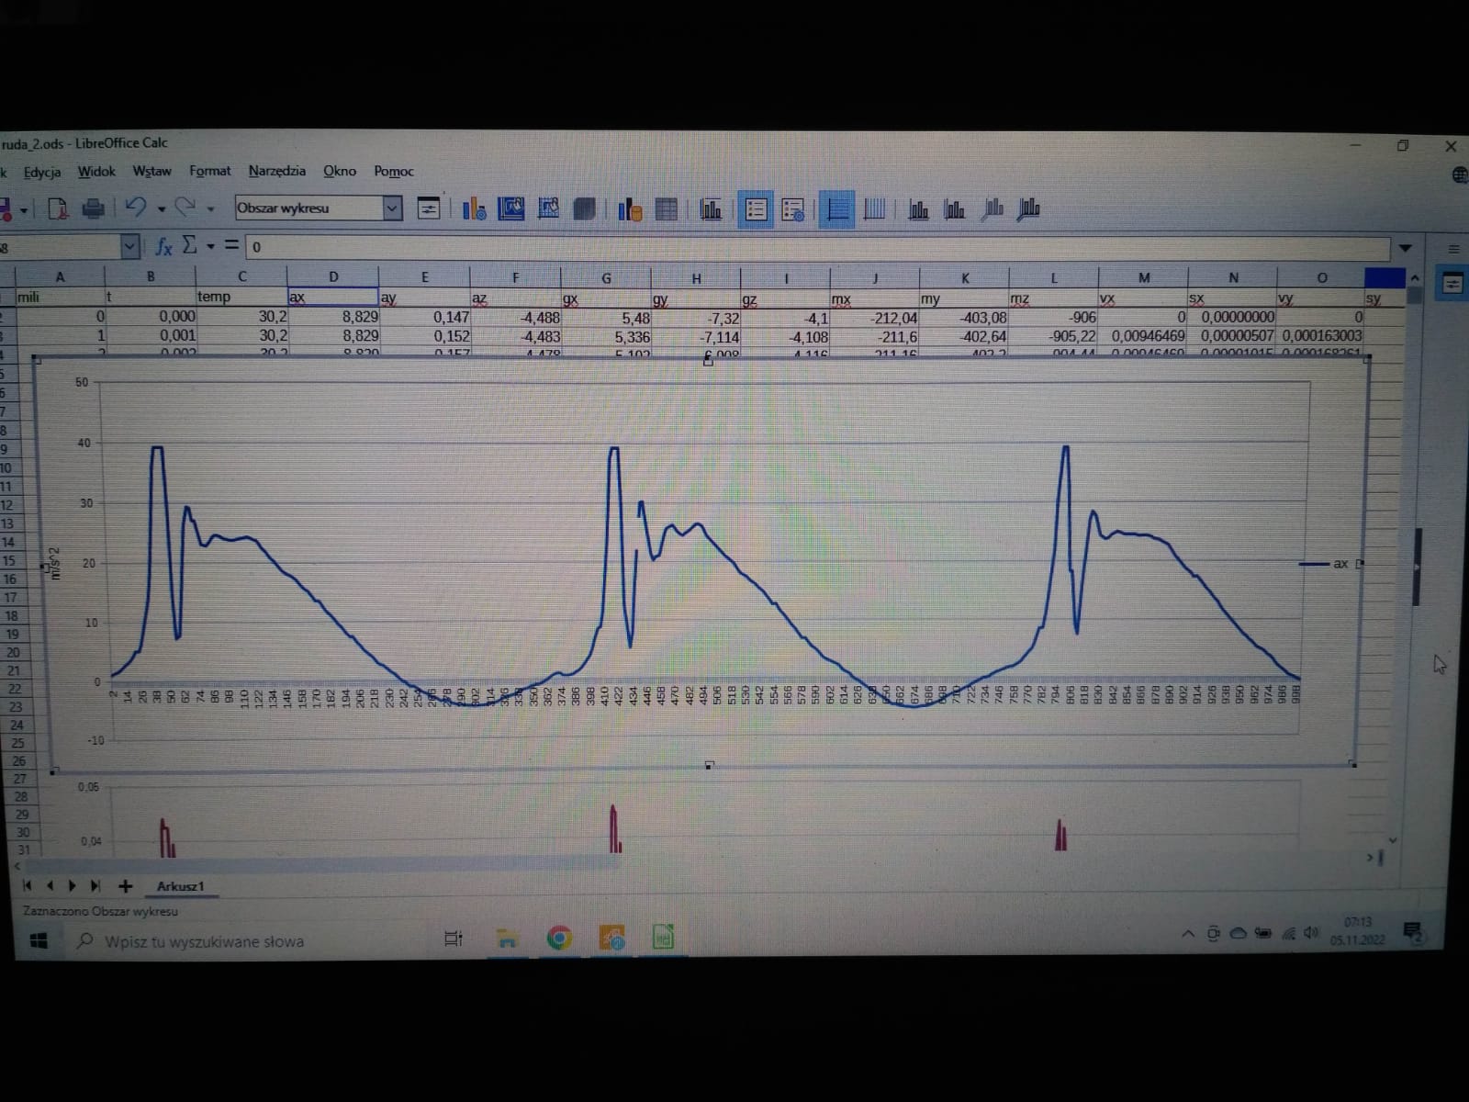
Task: Expand the 'Obszar wykresu' element dropdown
Action: (392, 208)
